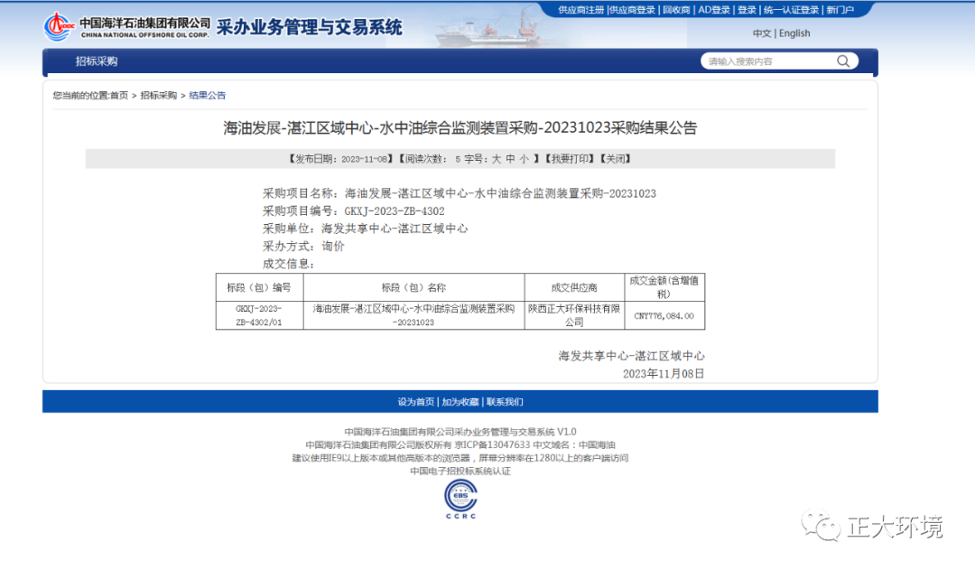Set font size to 中
The image size is (975, 570).
tap(510, 159)
